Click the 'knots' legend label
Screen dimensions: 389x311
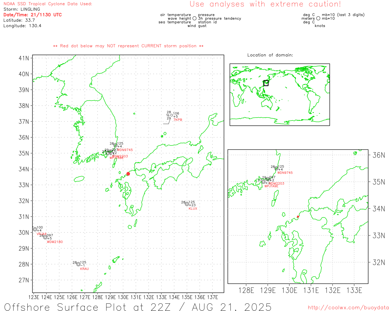(320, 26)
